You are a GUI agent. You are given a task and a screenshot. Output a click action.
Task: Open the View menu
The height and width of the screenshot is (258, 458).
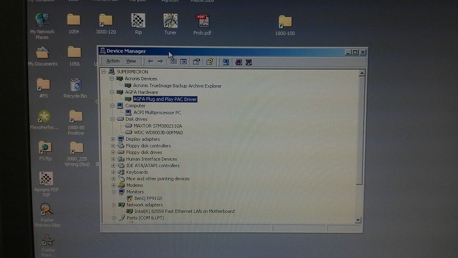(x=131, y=61)
